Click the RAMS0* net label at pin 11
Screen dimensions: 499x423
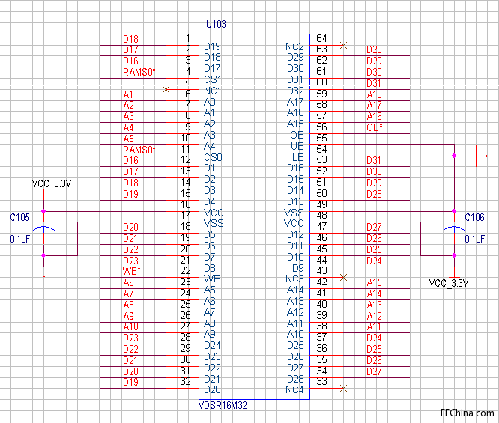tap(139, 150)
